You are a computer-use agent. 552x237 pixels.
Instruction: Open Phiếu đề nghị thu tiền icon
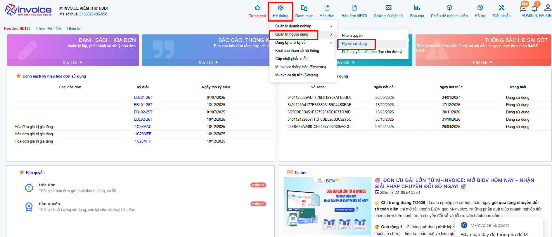[x=449, y=8]
